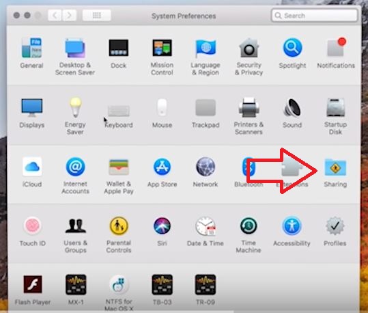The width and height of the screenshot is (368, 313).
Task: Click the Show All grid button
Action: click(97, 16)
